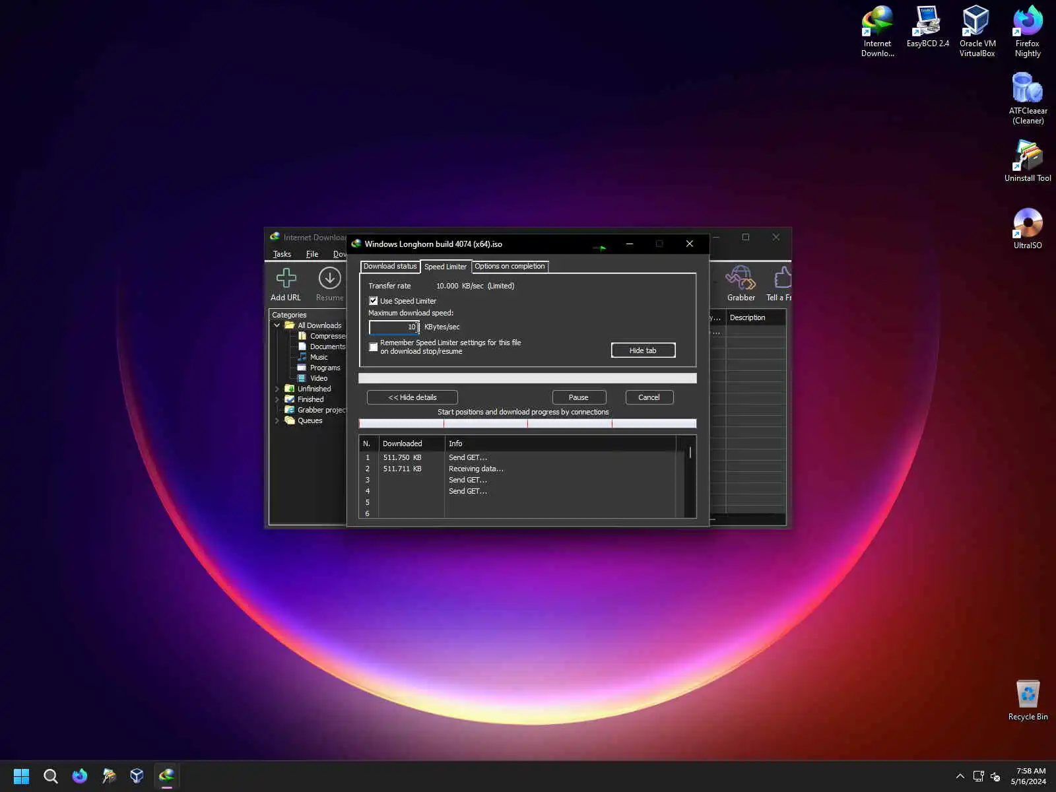Open the clock showing 7:58 AM
Image resolution: width=1056 pixels, height=792 pixels.
point(1028,776)
